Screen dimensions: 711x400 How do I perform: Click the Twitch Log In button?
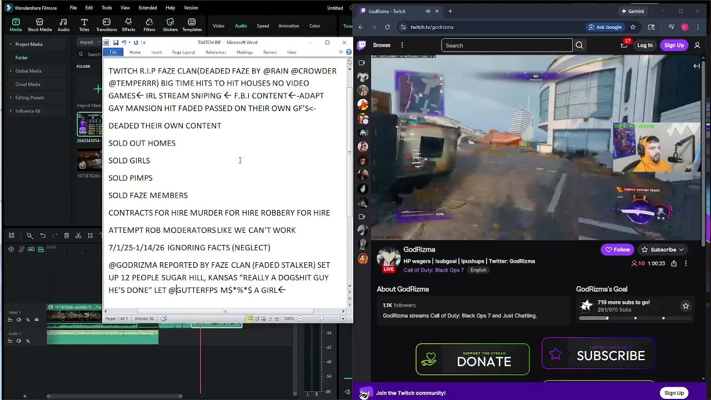tap(645, 45)
